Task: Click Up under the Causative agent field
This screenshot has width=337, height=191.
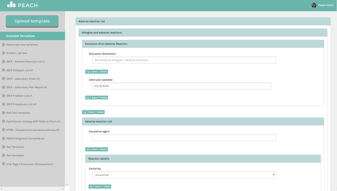Action: [x=88, y=149]
